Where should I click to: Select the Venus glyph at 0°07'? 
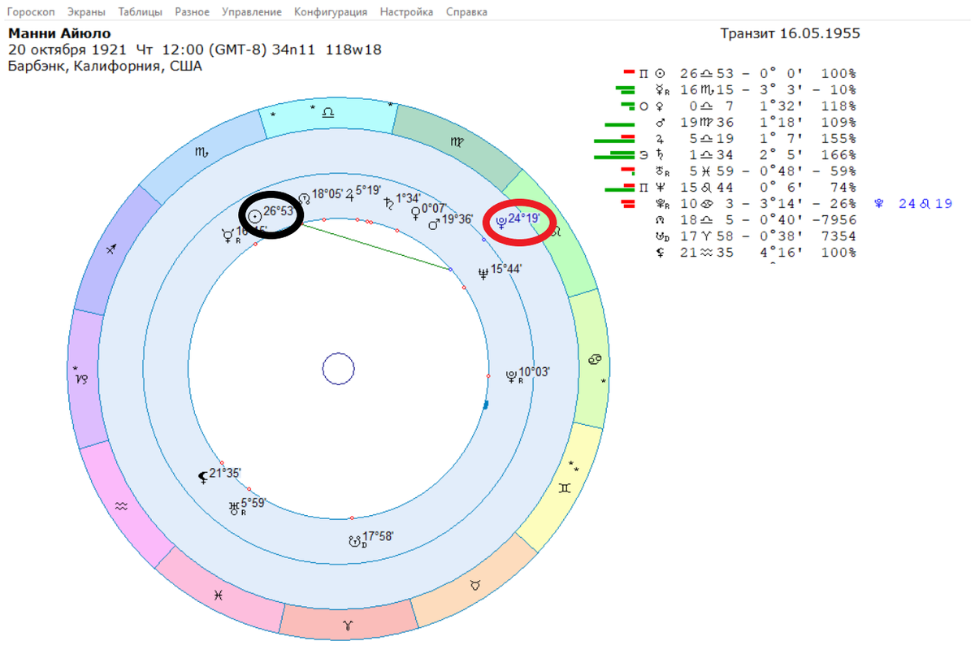click(x=416, y=214)
